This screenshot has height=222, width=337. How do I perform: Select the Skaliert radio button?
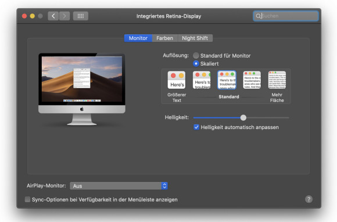[x=196, y=63]
